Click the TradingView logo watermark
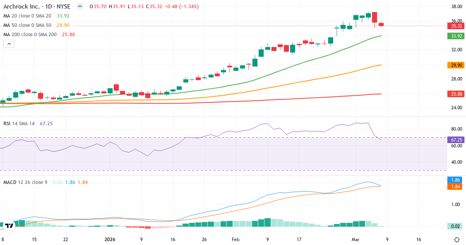Image resolution: width=466 pixels, height=245 pixels. pos(10,224)
